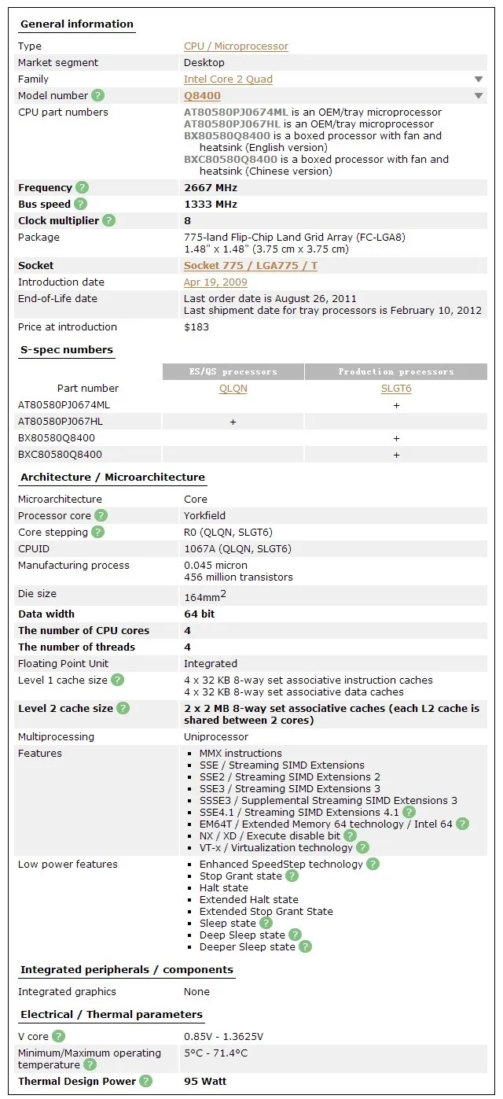Open the Frequency help question mark
The image size is (503, 1099).
tap(82, 187)
